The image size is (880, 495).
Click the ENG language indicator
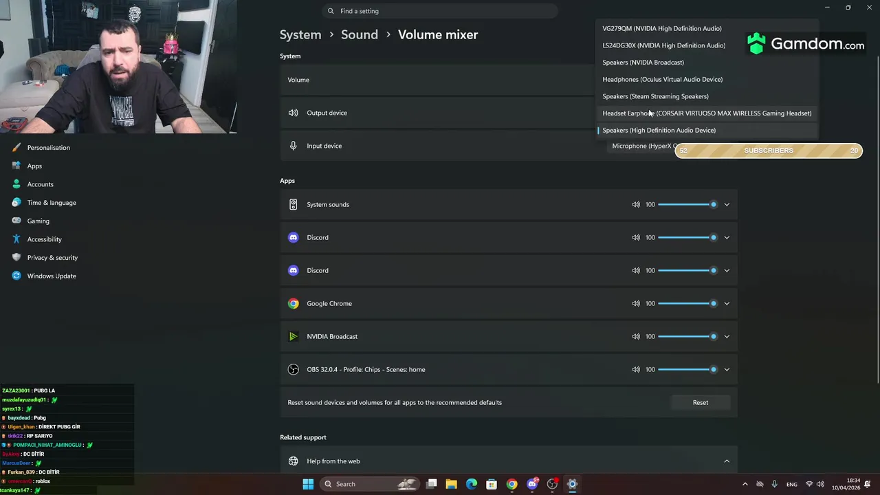pos(792,484)
